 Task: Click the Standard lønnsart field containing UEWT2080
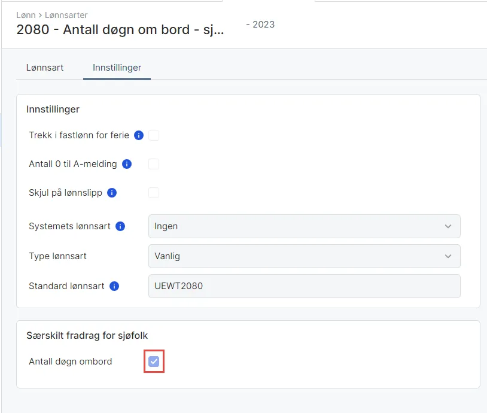click(x=304, y=286)
